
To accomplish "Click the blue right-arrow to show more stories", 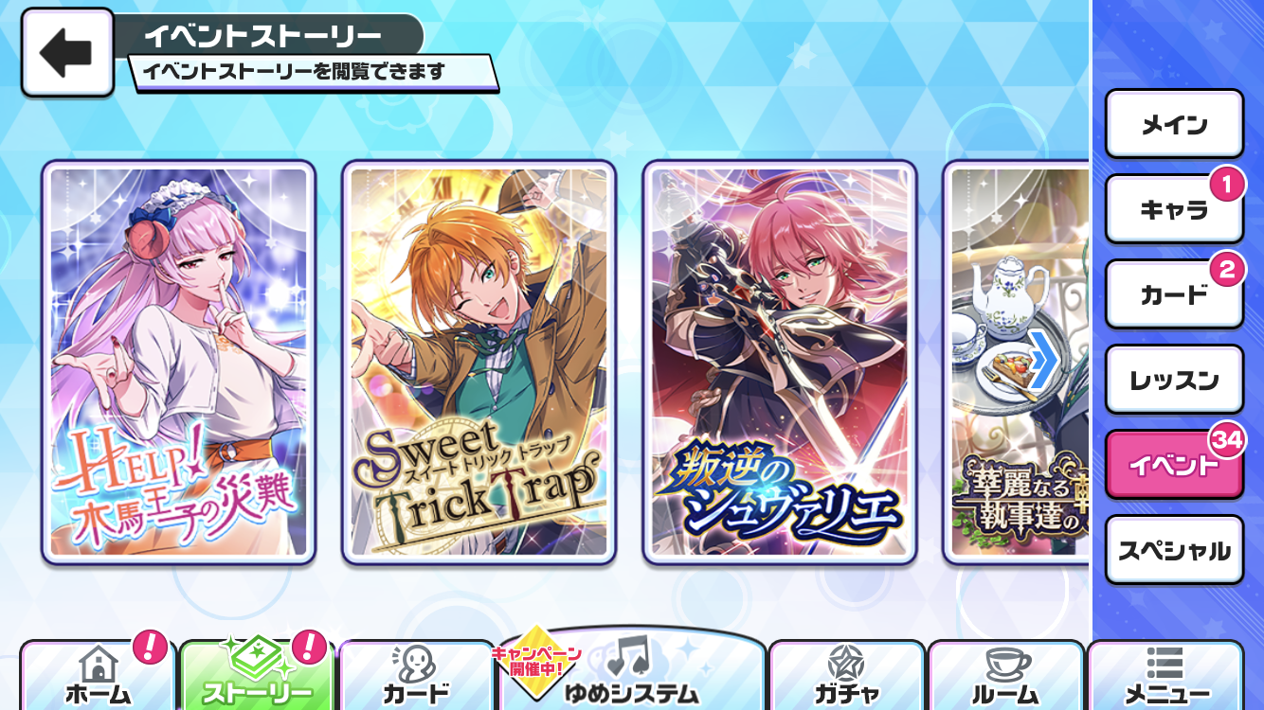I will click(x=1043, y=359).
